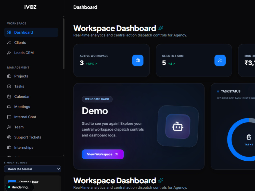Viewport: 255px width, 191px height.
Task: Click the Calendar icon in sidebar
Action: click(9, 97)
